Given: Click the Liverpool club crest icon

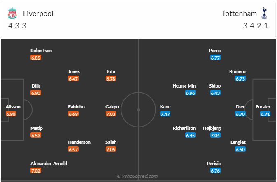Looking at the screenshot, I should pos(12,13).
